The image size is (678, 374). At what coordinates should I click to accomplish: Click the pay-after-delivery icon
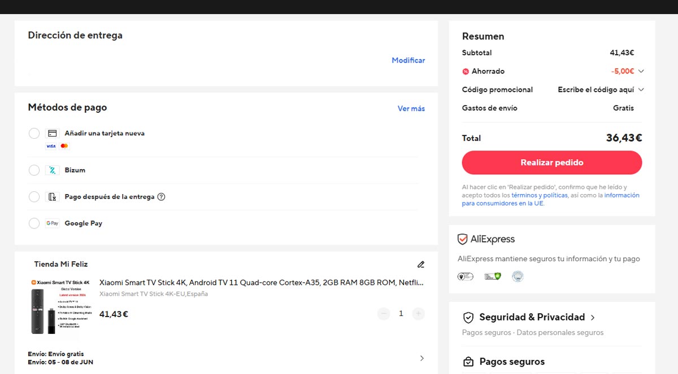pos(52,197)
